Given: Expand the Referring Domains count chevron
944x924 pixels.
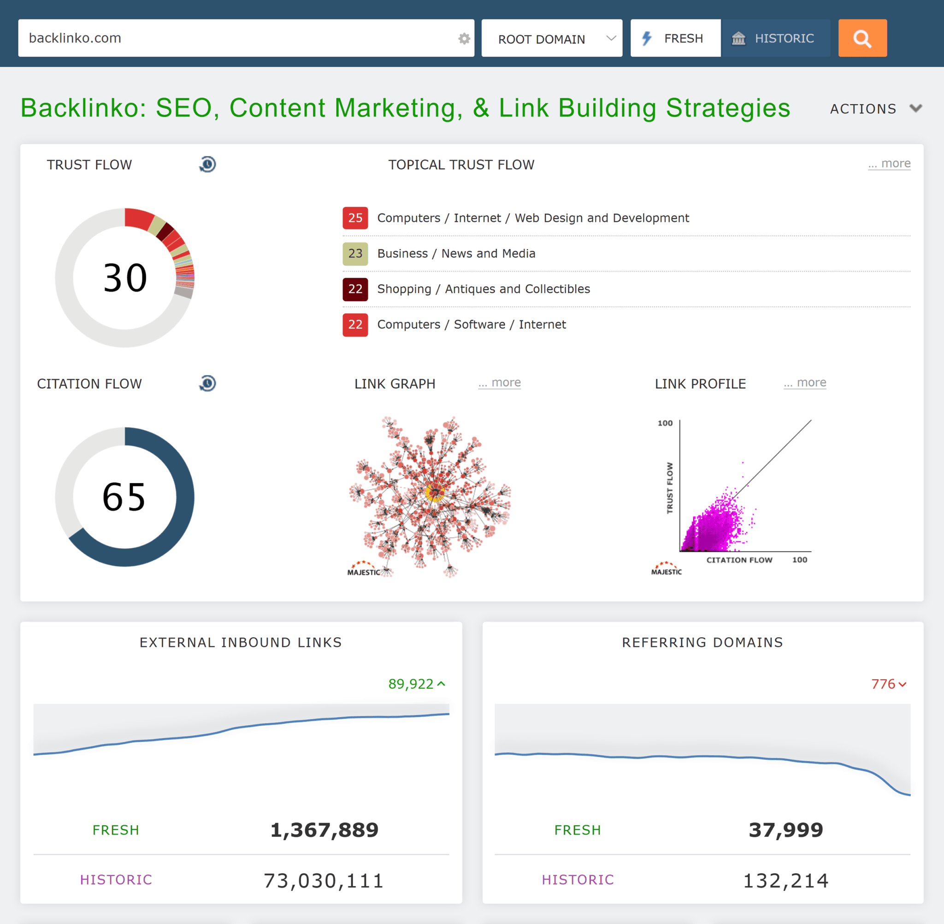Looking at the screenshot, I should [x=903, y=684].
